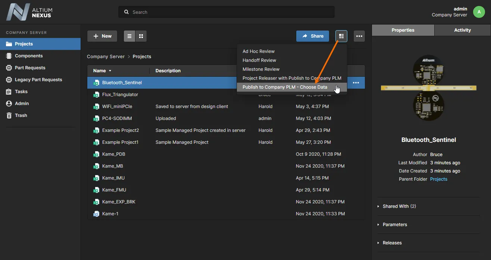The width and height of the screenshot is (491, 260).
Task: Click the Legacy Part Requests icon
Action: pyautogui.click(x=9, y=80)
